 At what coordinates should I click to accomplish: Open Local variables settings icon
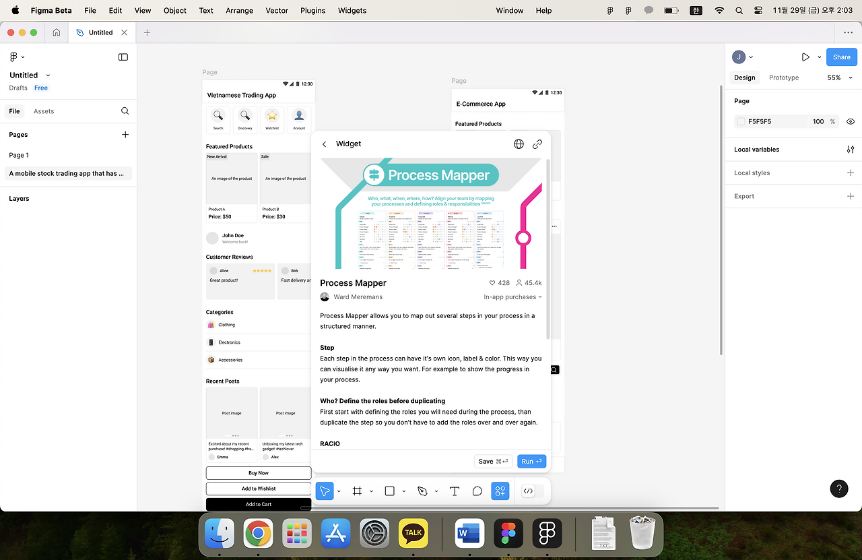click(851, 150)
